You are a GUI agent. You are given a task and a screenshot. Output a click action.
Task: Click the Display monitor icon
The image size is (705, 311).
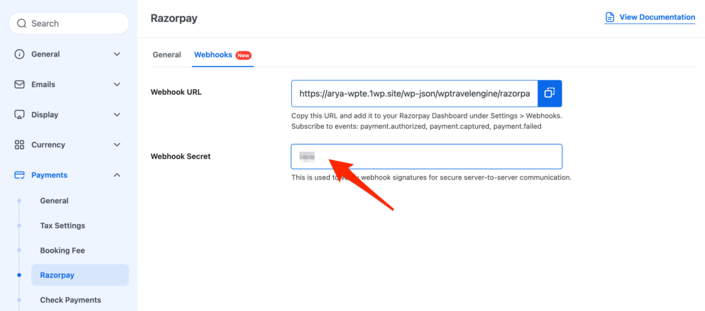tap(20, 115)
